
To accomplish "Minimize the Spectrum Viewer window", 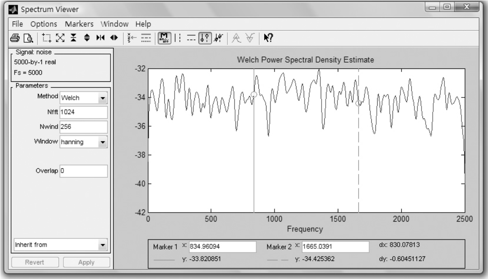I will tap(433, 8).
